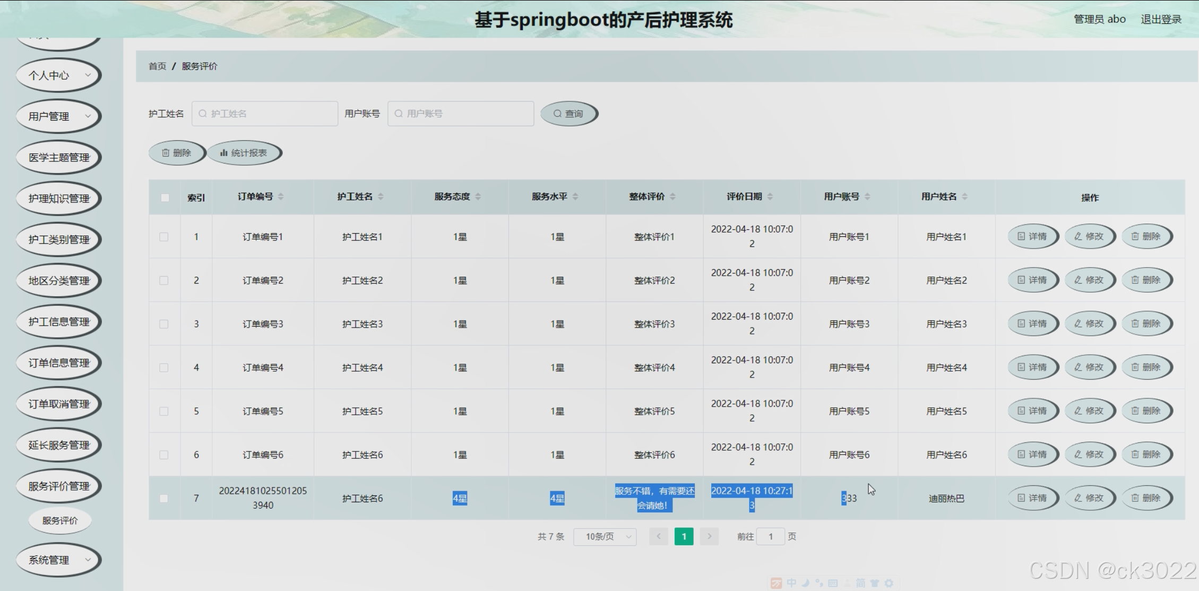Select checkbox of row 7

pos(164,499)
